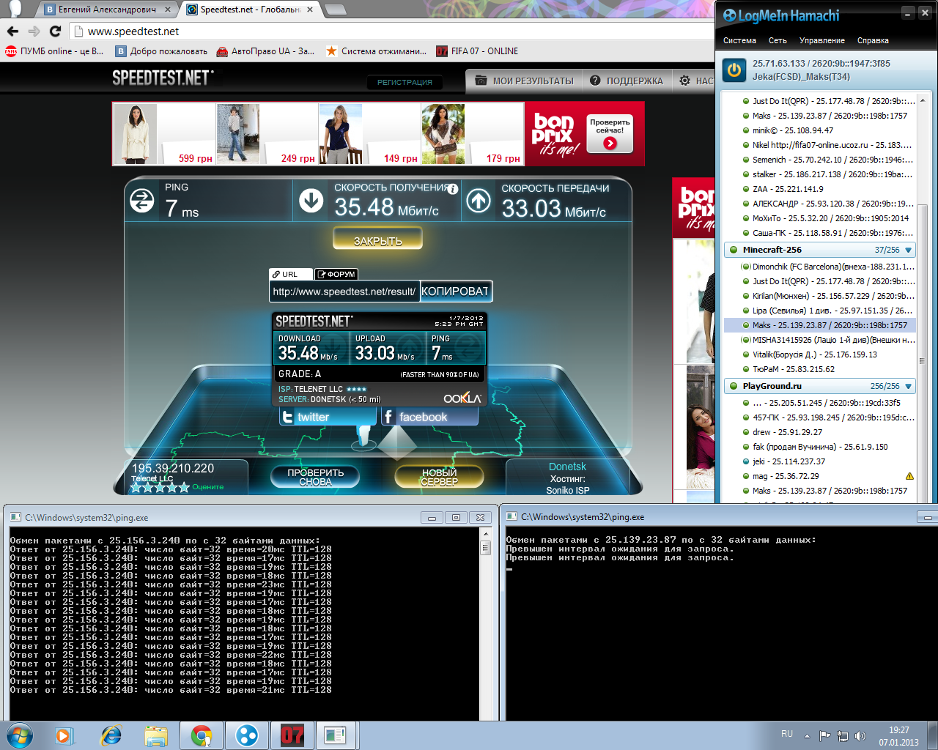
Task: Reload the Speedtest page
Action: [55, 31]
